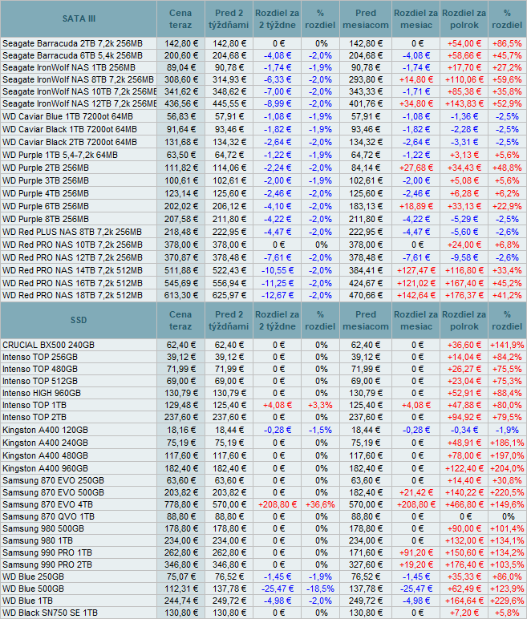The height and width of the screenshot is (619, 527).
Task: Click Kingston A400 960GB product name
Action: point(45,467)
